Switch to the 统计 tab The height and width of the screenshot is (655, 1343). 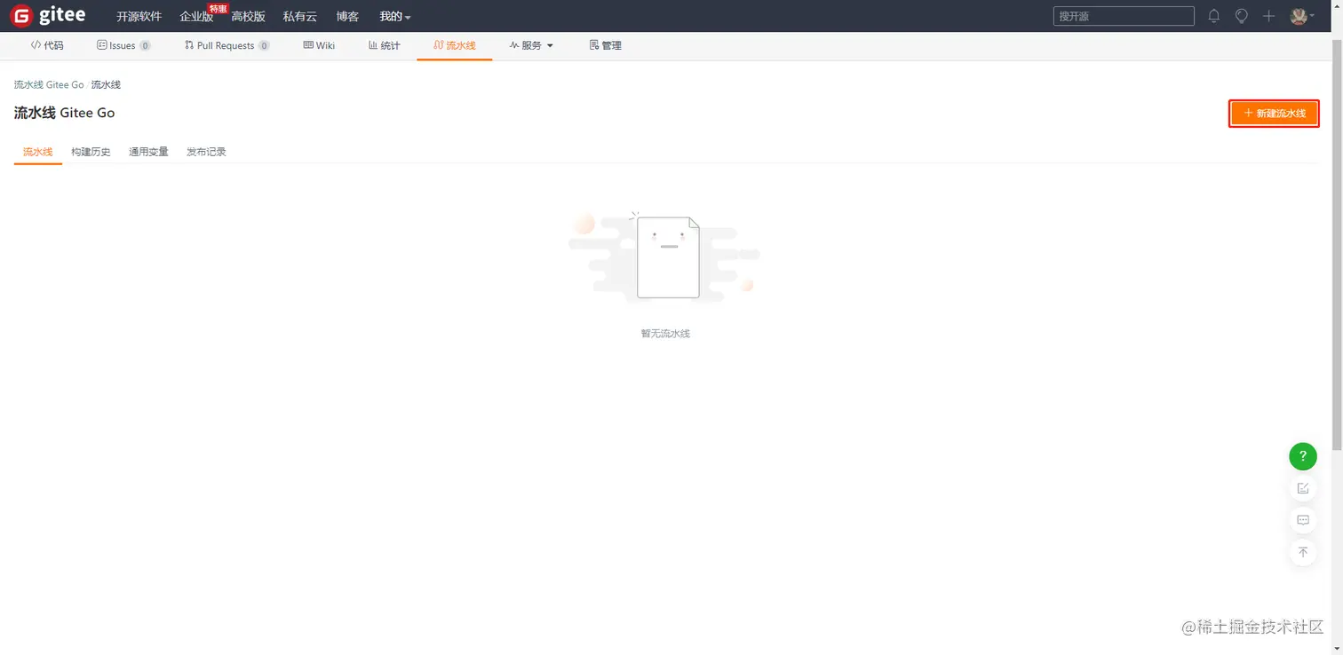(384, 45)
